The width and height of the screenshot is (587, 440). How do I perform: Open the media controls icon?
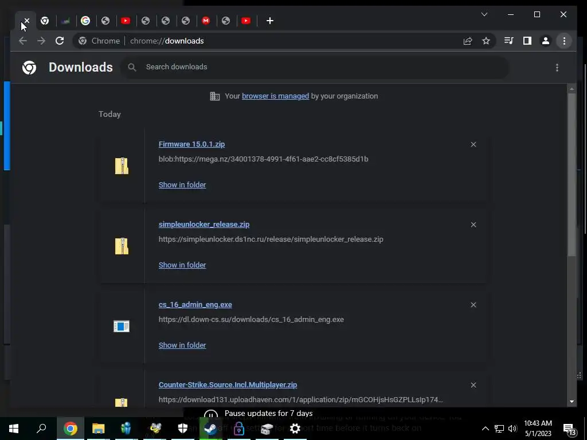coord(509,41)
